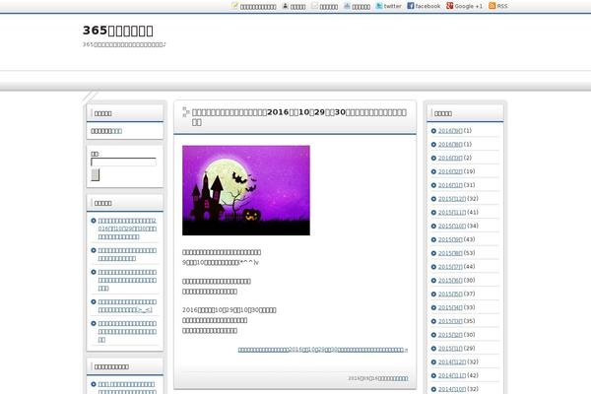Open the 2015 archive month with count (33)
The image size is (591, 394).
pyautogui.click(x=450, y=307)
